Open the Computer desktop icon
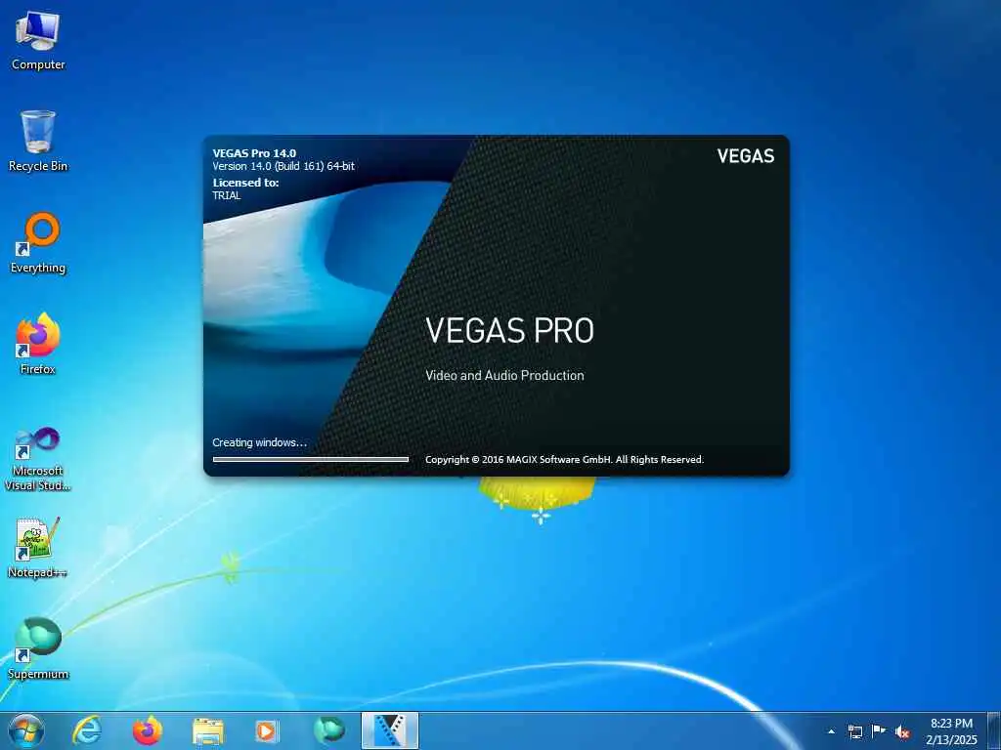The image size is (1001, 750). [38, 41]
